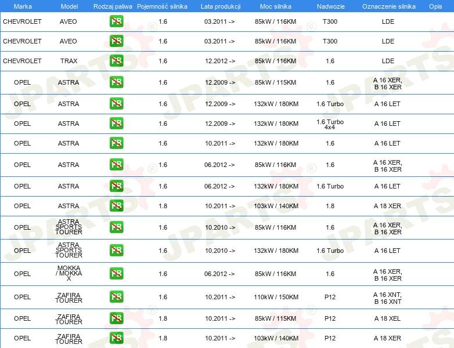Click the Lata produkcji column header
454x348 pixels.
coord(221,6)
